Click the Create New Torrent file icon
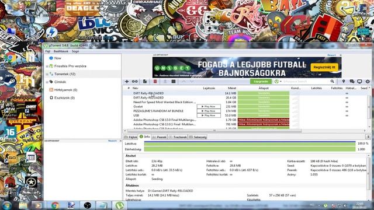Screen dimensions: 374x210 tap(145, 82)
